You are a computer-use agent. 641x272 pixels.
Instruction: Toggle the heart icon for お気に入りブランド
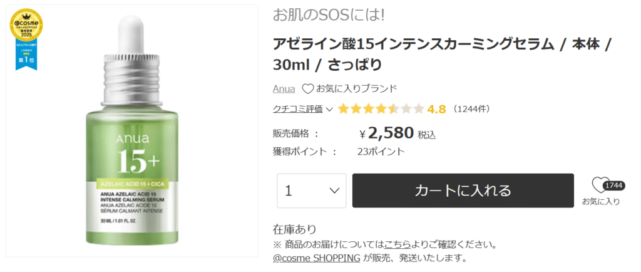pyautogui.click(x=308, y=88)
